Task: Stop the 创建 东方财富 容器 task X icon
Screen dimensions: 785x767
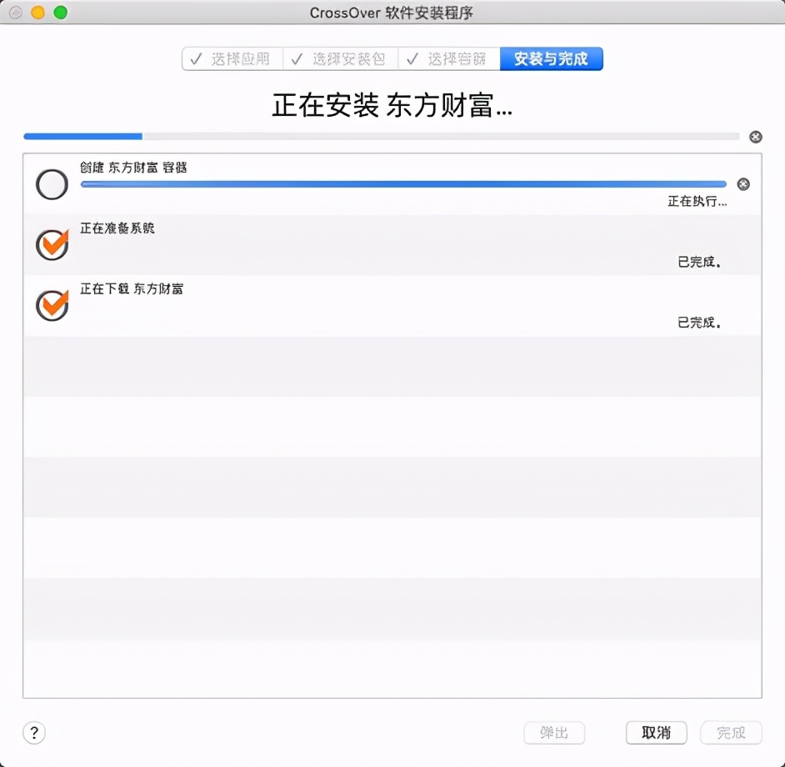Action: tap(743, 184)
